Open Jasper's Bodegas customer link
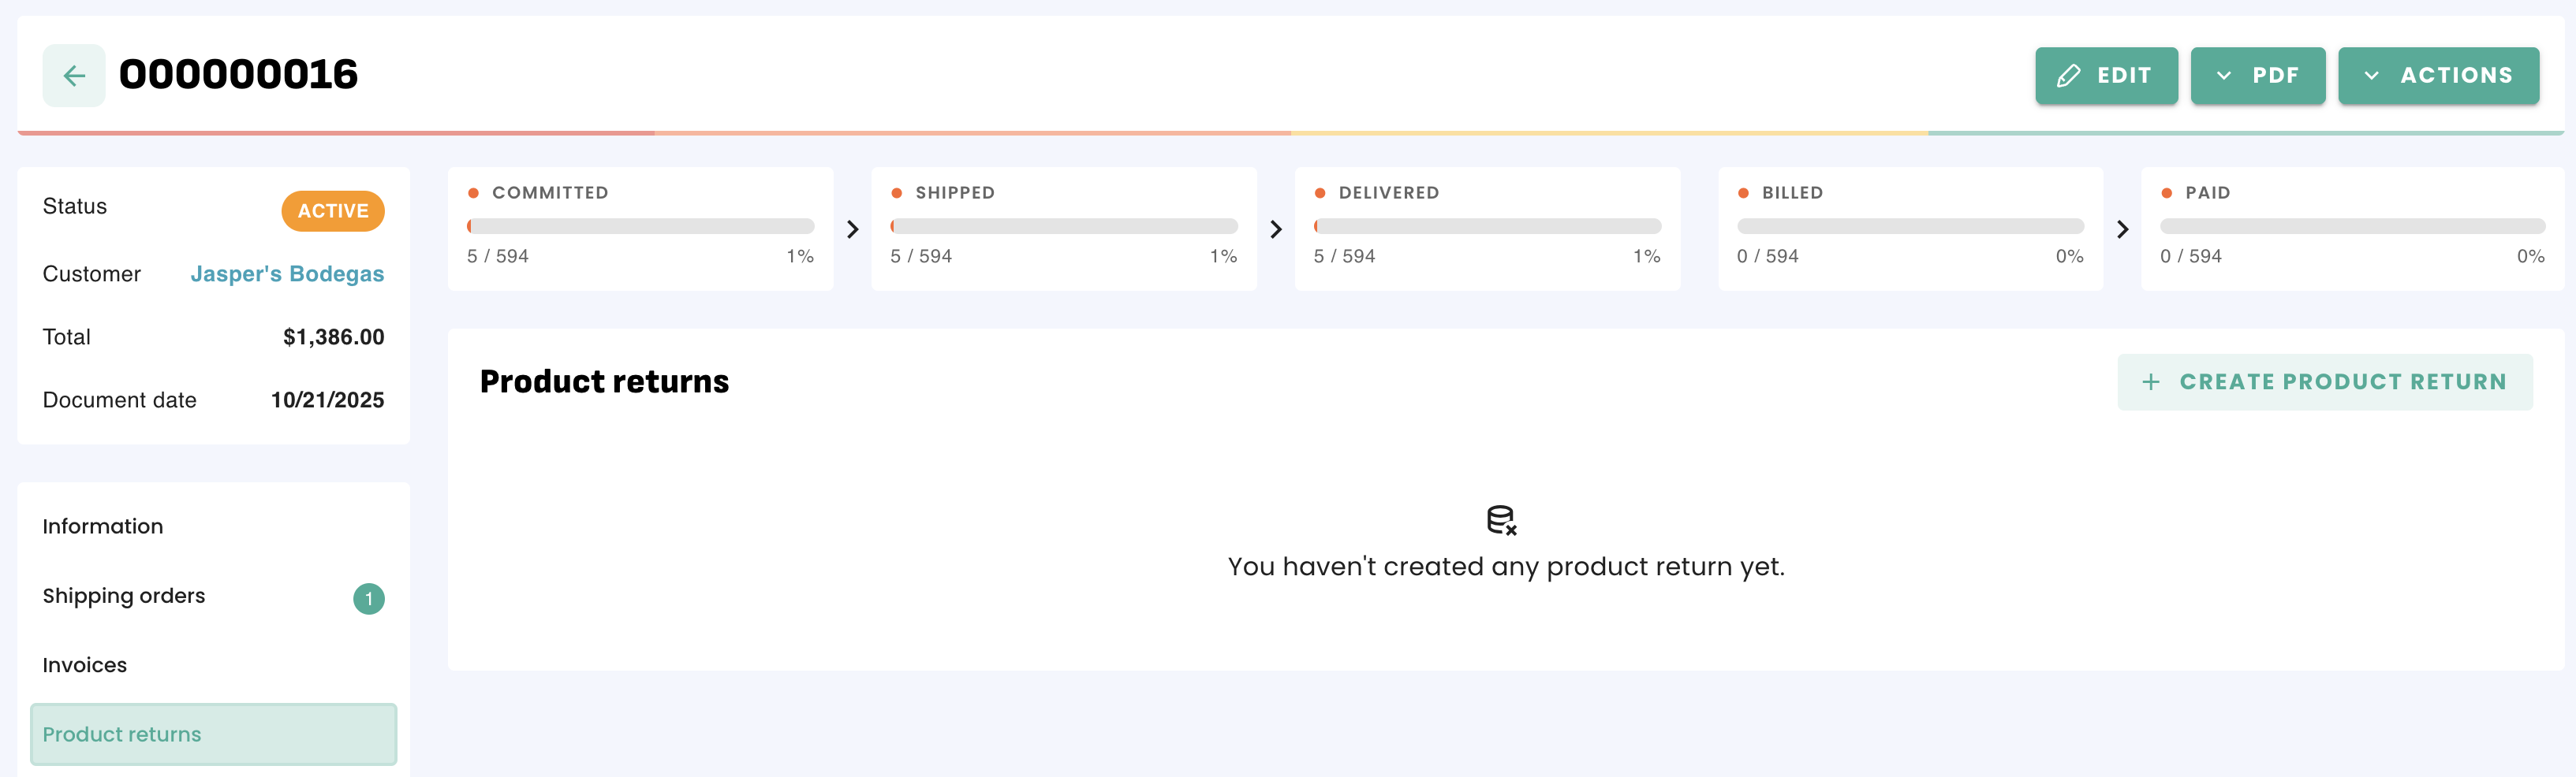Screen dimensions: 2576x777 [287, 273]
